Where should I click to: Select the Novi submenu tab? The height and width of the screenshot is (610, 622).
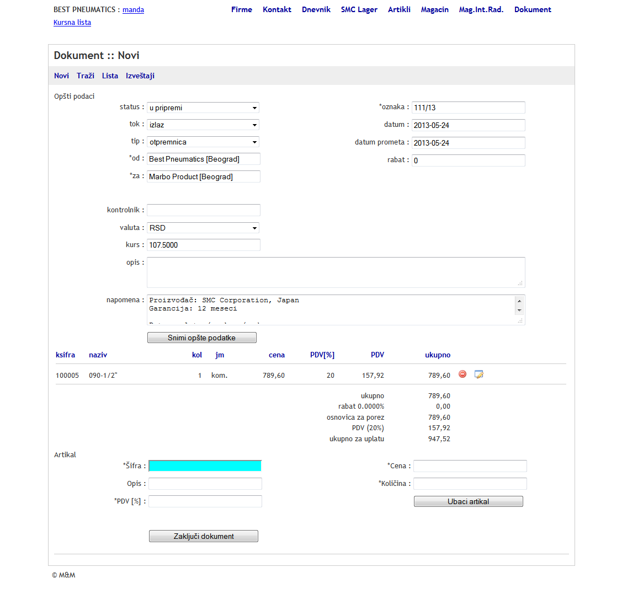pos(61,76)
